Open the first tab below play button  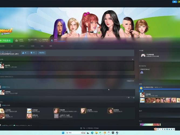pos(2,46)
